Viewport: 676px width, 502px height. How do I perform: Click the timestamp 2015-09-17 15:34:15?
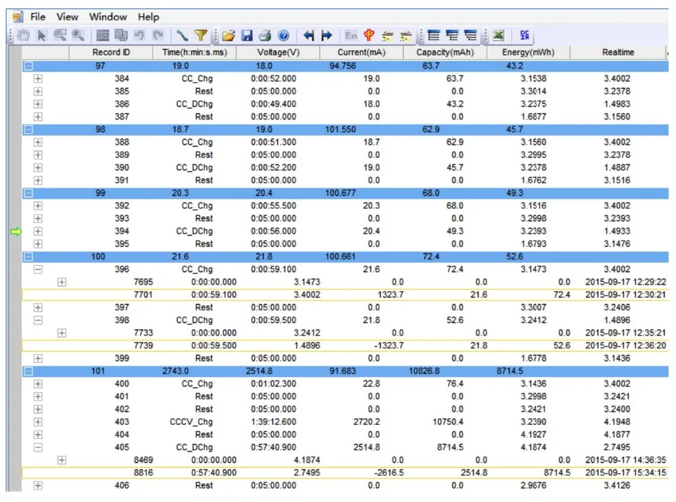(625, 473)
